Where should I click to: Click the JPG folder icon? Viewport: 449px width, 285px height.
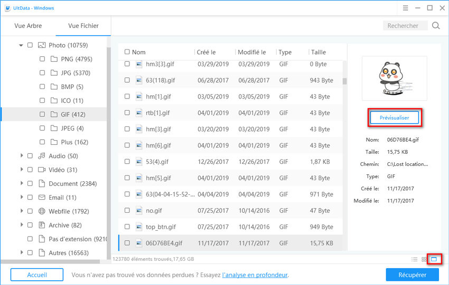coord(54,73)
